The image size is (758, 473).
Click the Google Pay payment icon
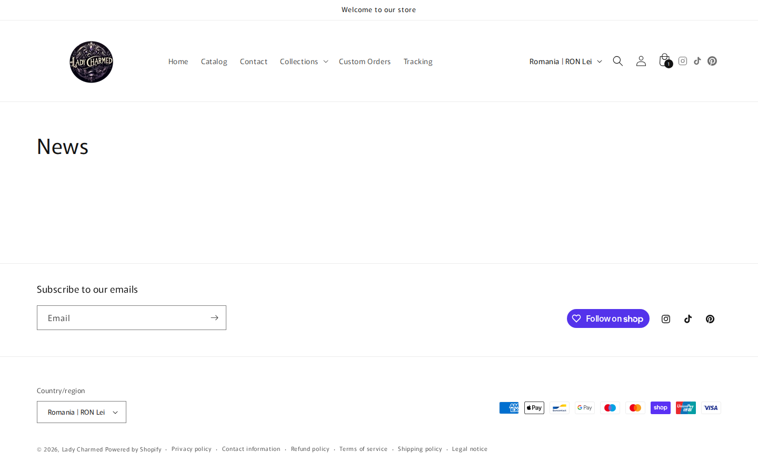point(585,408)
